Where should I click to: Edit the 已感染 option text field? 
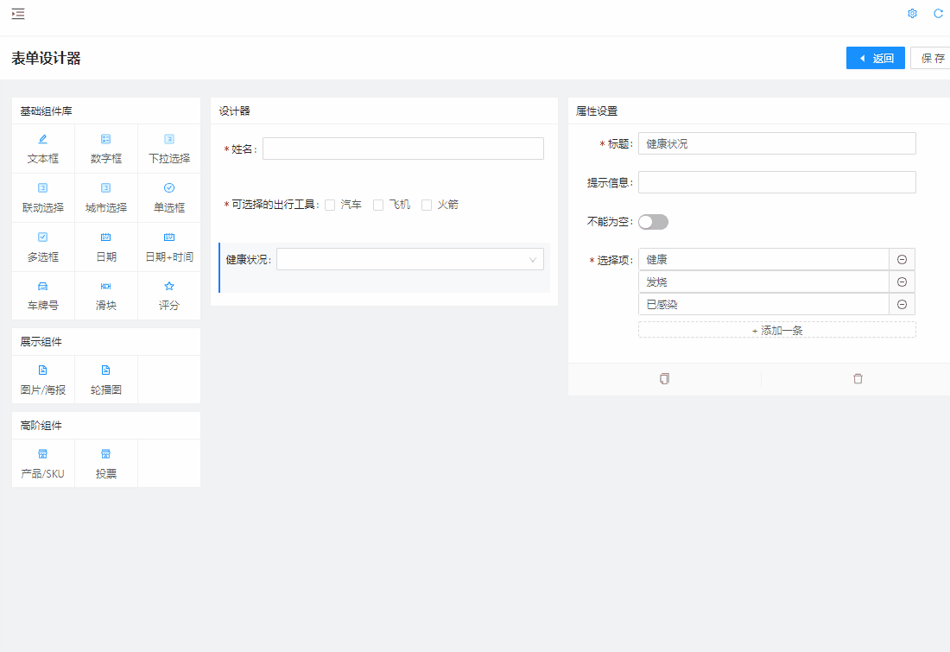point(763,304)
